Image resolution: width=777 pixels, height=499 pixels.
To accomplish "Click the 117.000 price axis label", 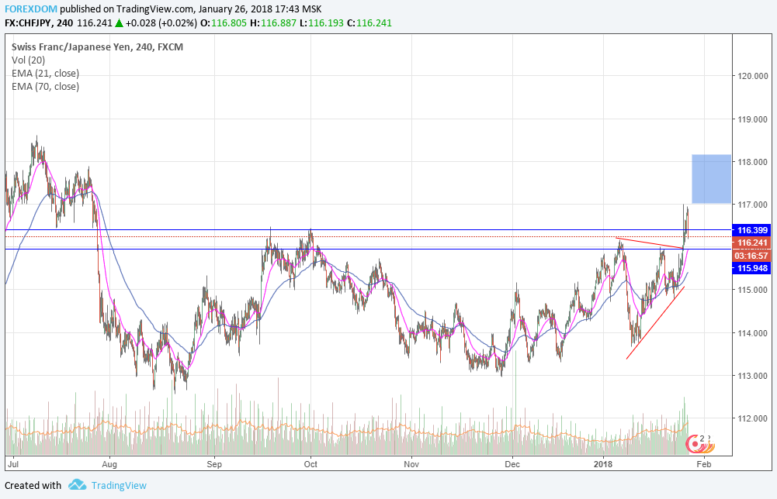I will click(753, 205).
